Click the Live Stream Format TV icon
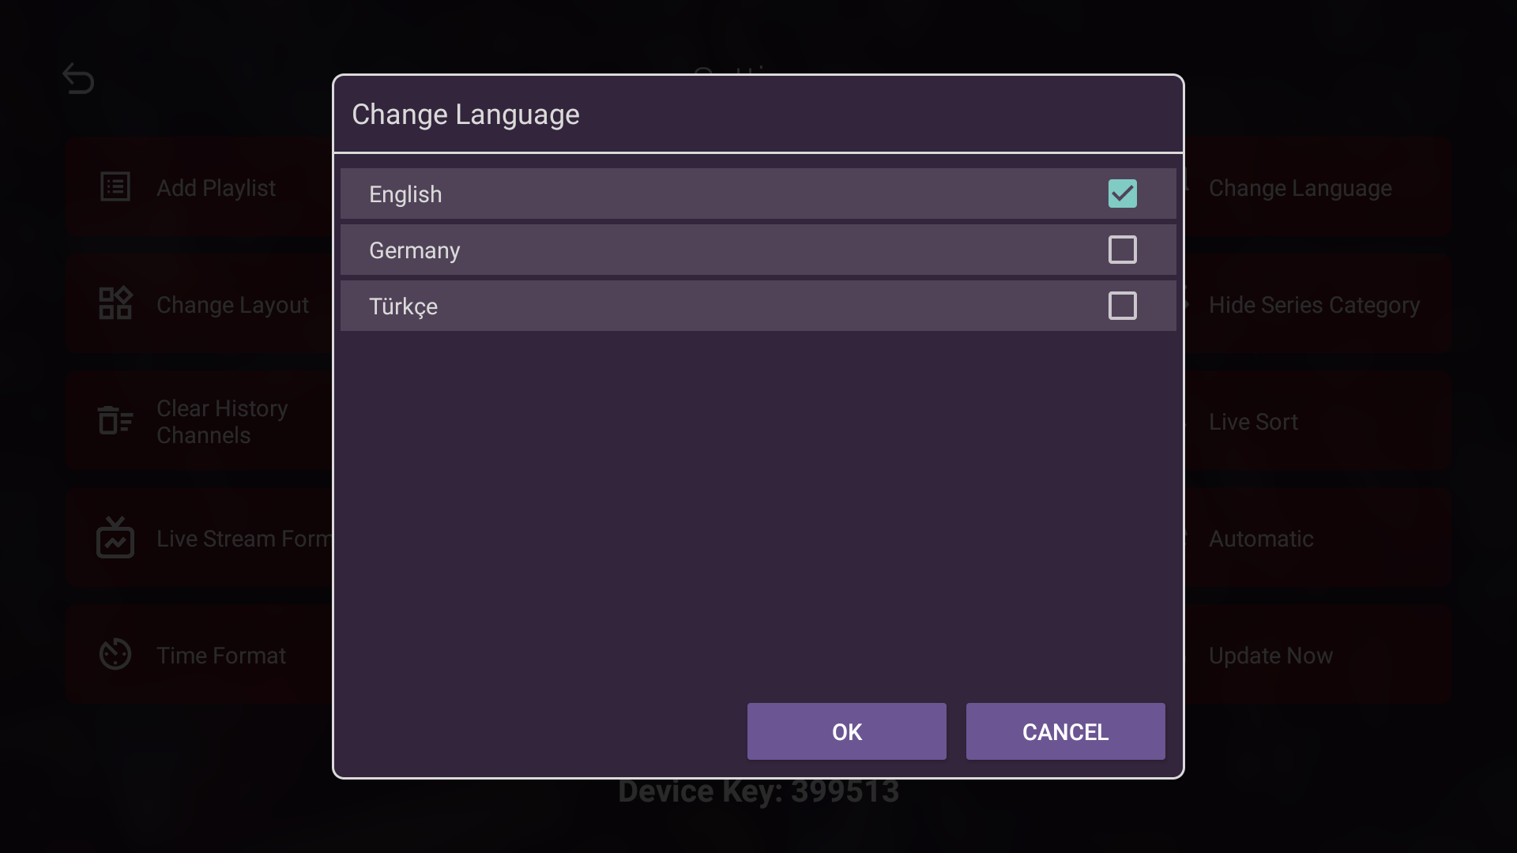Screen dimensions: 1517x853 (115, 538)
